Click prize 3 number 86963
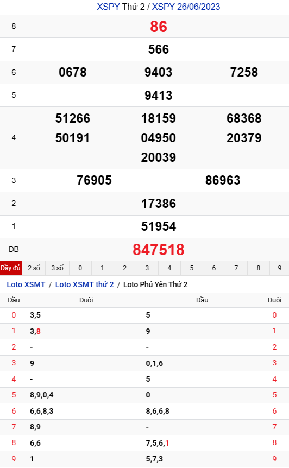The width and height of the screenshot is (289, 468). pyautogui.click(x=223, y=180)
